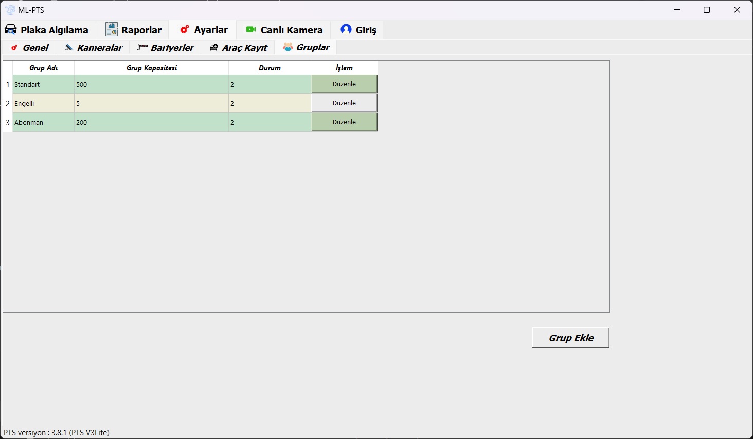Click the car icon on Plaka Algılama tab

[x=10, y=29]
